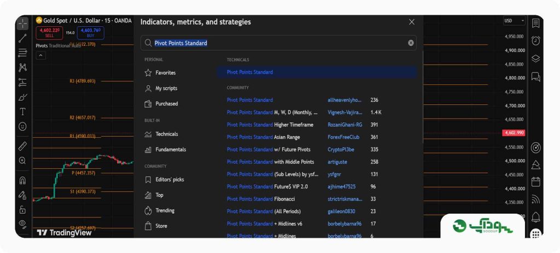The image size is (560, 253).
Task: Open the products grid menu
Action: [535, 234]
